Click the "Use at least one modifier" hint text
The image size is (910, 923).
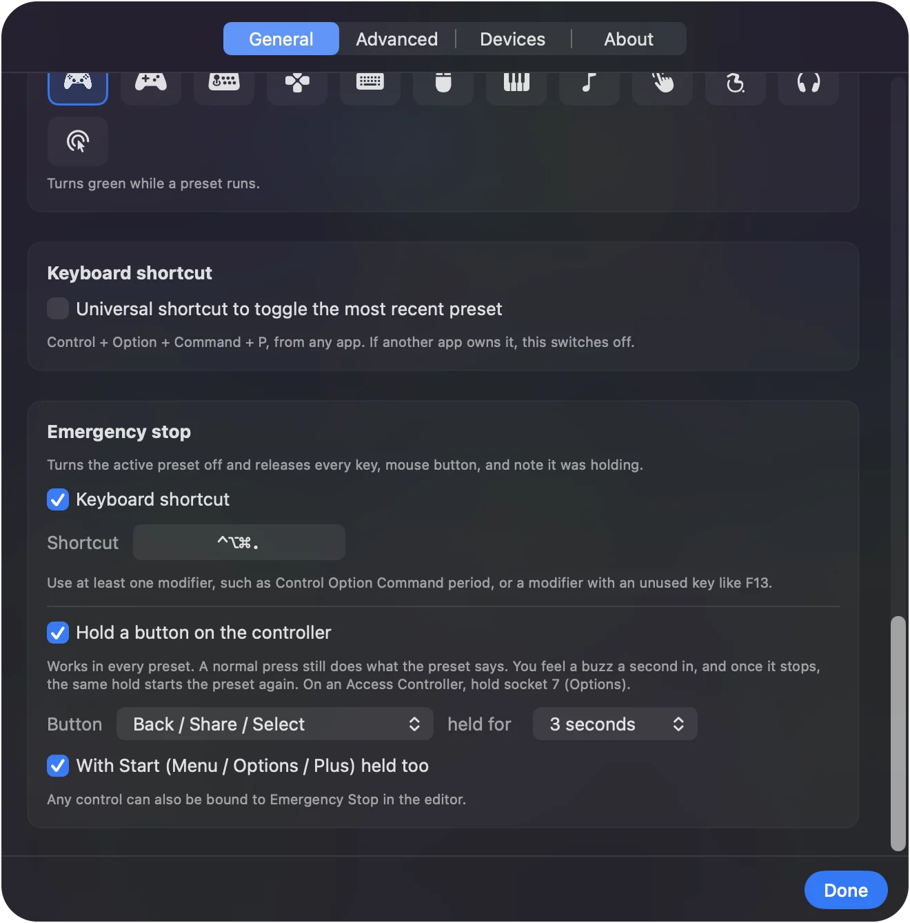(x=410, y=583)
